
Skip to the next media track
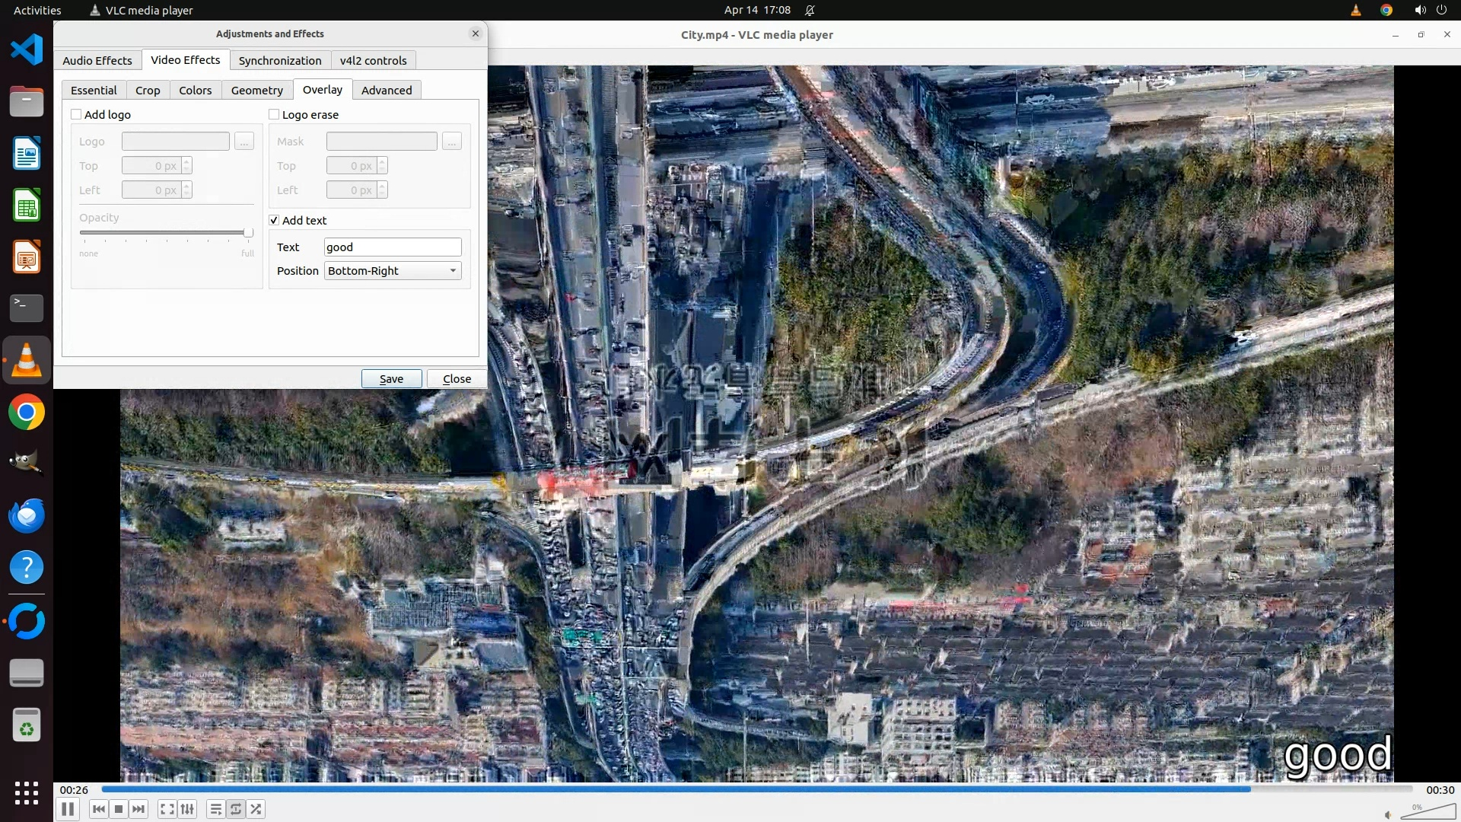[138, 809]
